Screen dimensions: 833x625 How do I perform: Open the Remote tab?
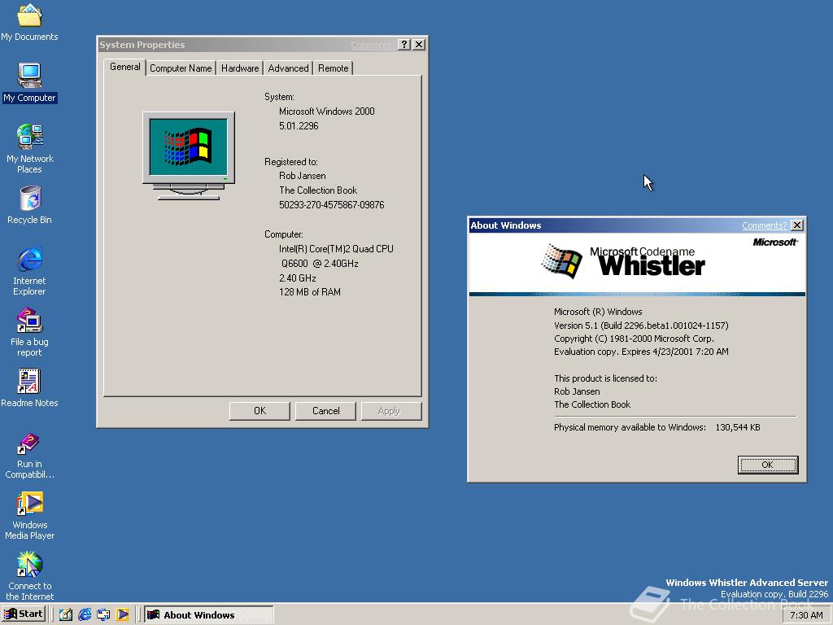[x=333, y=68]
